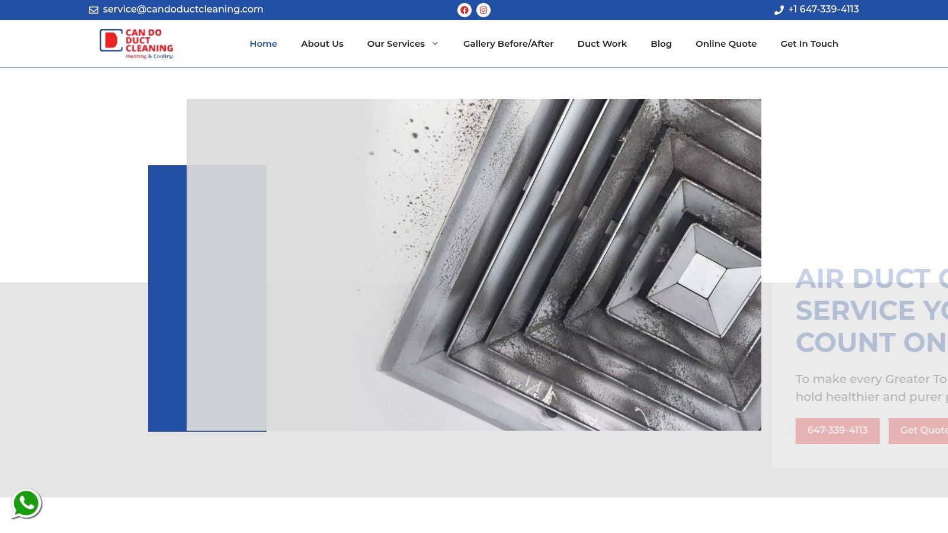Expand the Our Services dropdown arrow
This screenshot has width=948, height=533.
(435, 44)
